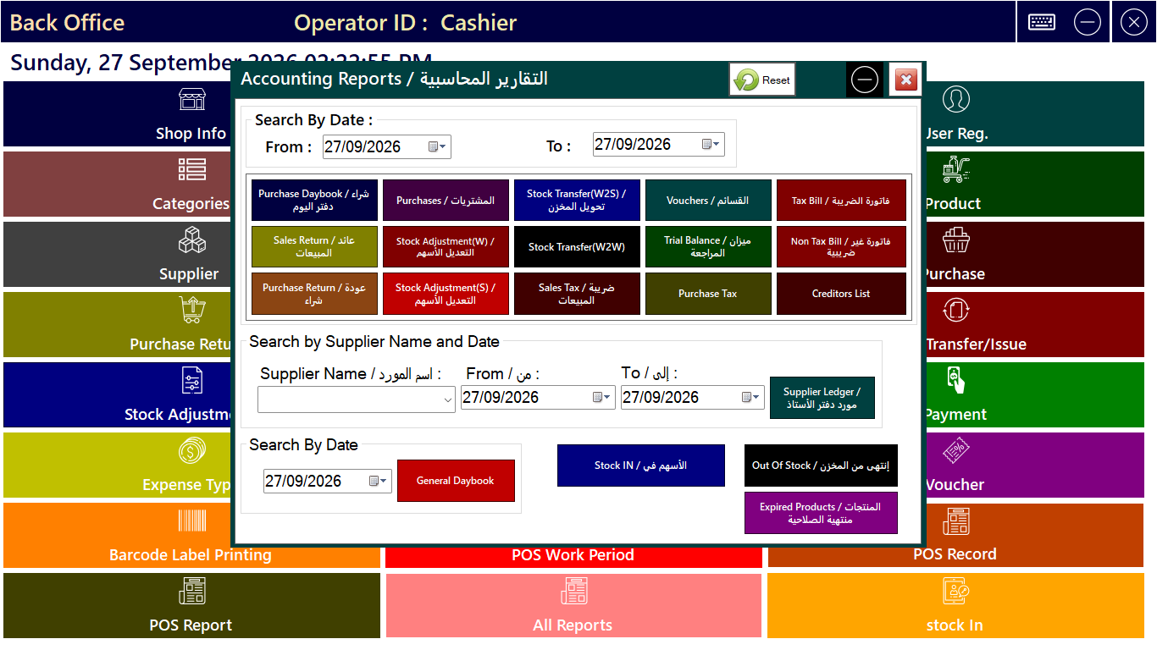Click the Transfer/Issue rotate icon
This screenshot has width=1157, height=650.
click(x=956, y=311)
